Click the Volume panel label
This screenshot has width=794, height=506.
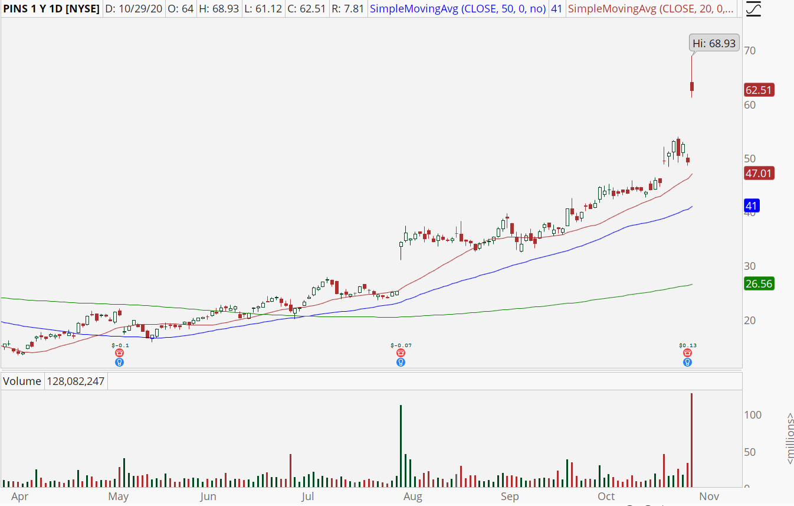pos(22,381)
